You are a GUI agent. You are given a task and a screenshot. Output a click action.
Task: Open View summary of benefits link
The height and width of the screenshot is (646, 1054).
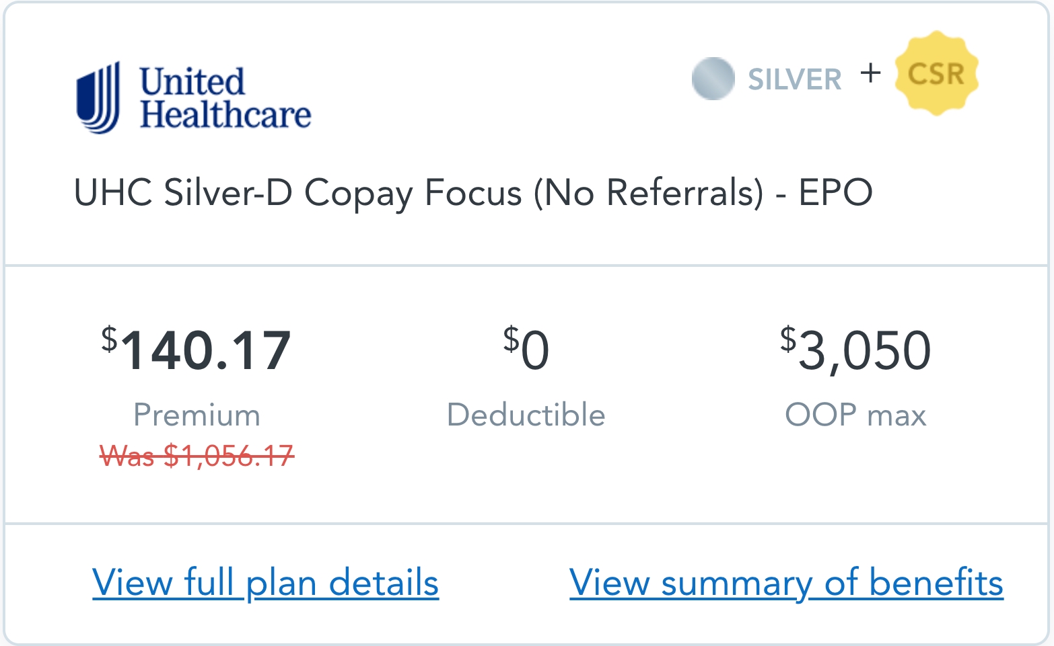coord(786,582)
